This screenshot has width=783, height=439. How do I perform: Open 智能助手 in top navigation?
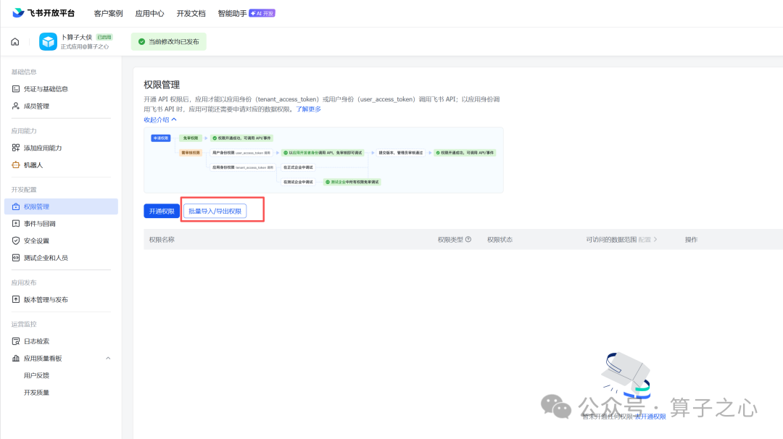[x=232, y=14]
